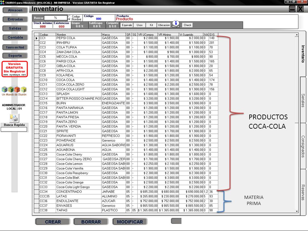The height and width of the screenshot is (231, 308).
Task: Click the Busca Rapida input field
Action: point(14,129)
